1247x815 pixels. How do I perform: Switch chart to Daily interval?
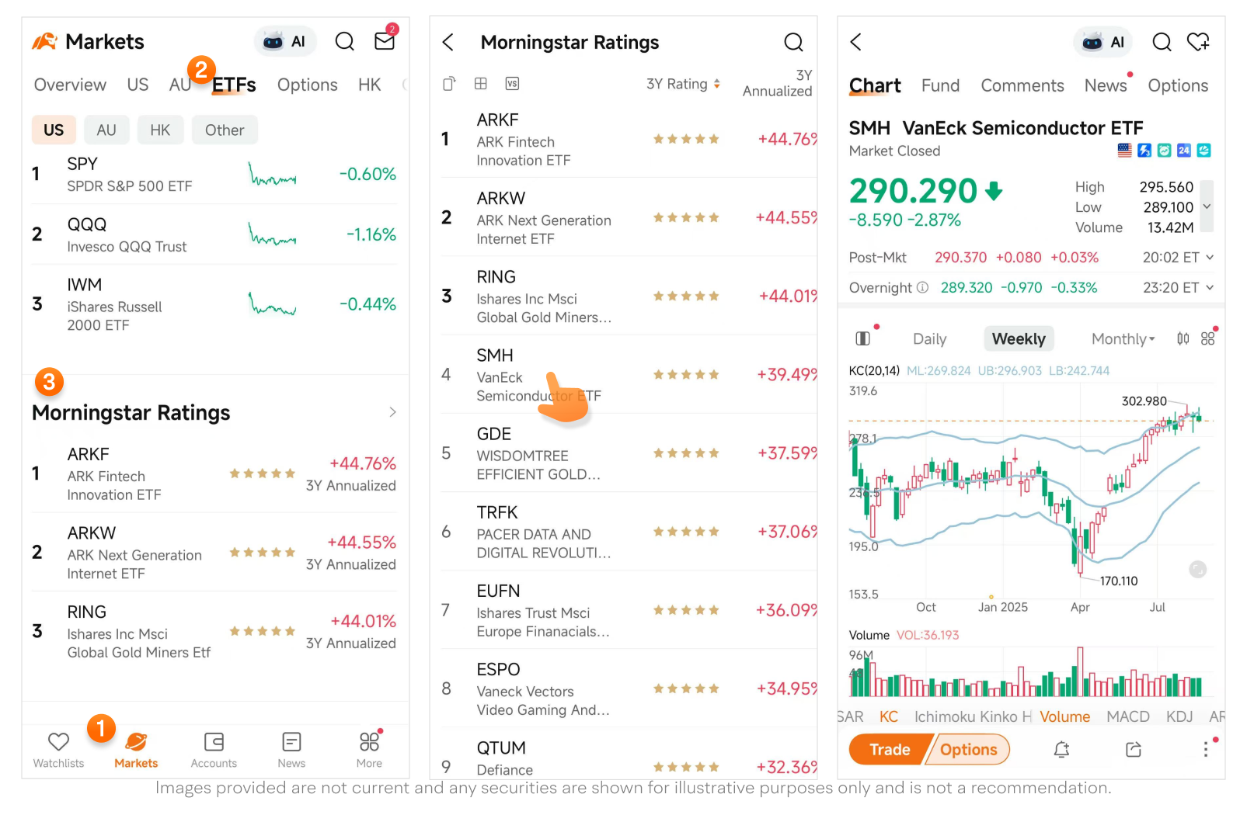click(929, 339)
